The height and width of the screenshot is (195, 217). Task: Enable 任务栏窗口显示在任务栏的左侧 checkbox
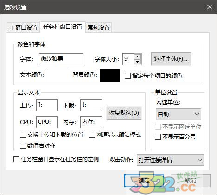pos(16,159)
